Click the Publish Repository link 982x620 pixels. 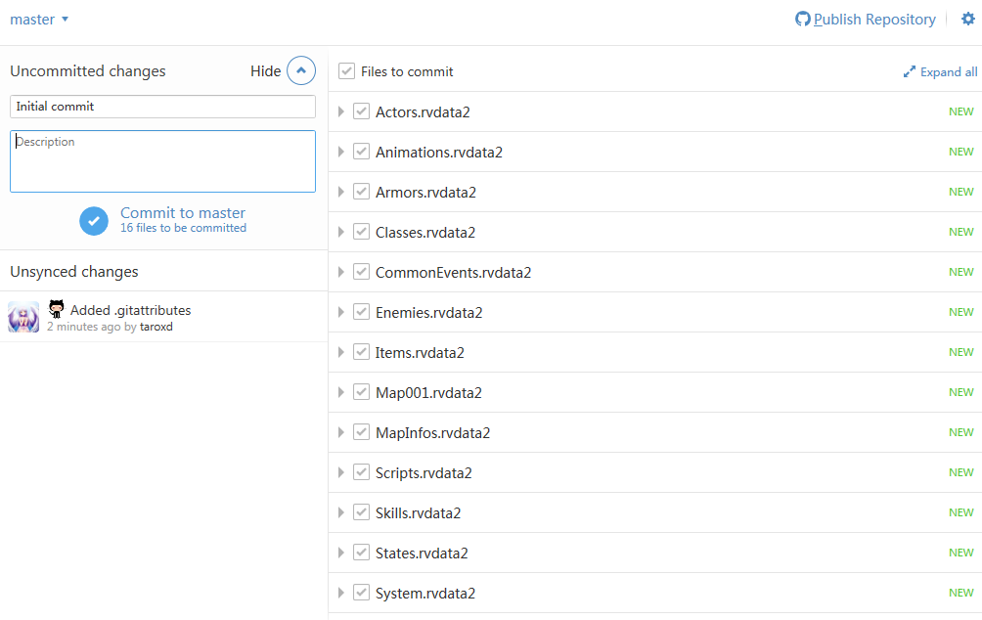click(874, 20)
